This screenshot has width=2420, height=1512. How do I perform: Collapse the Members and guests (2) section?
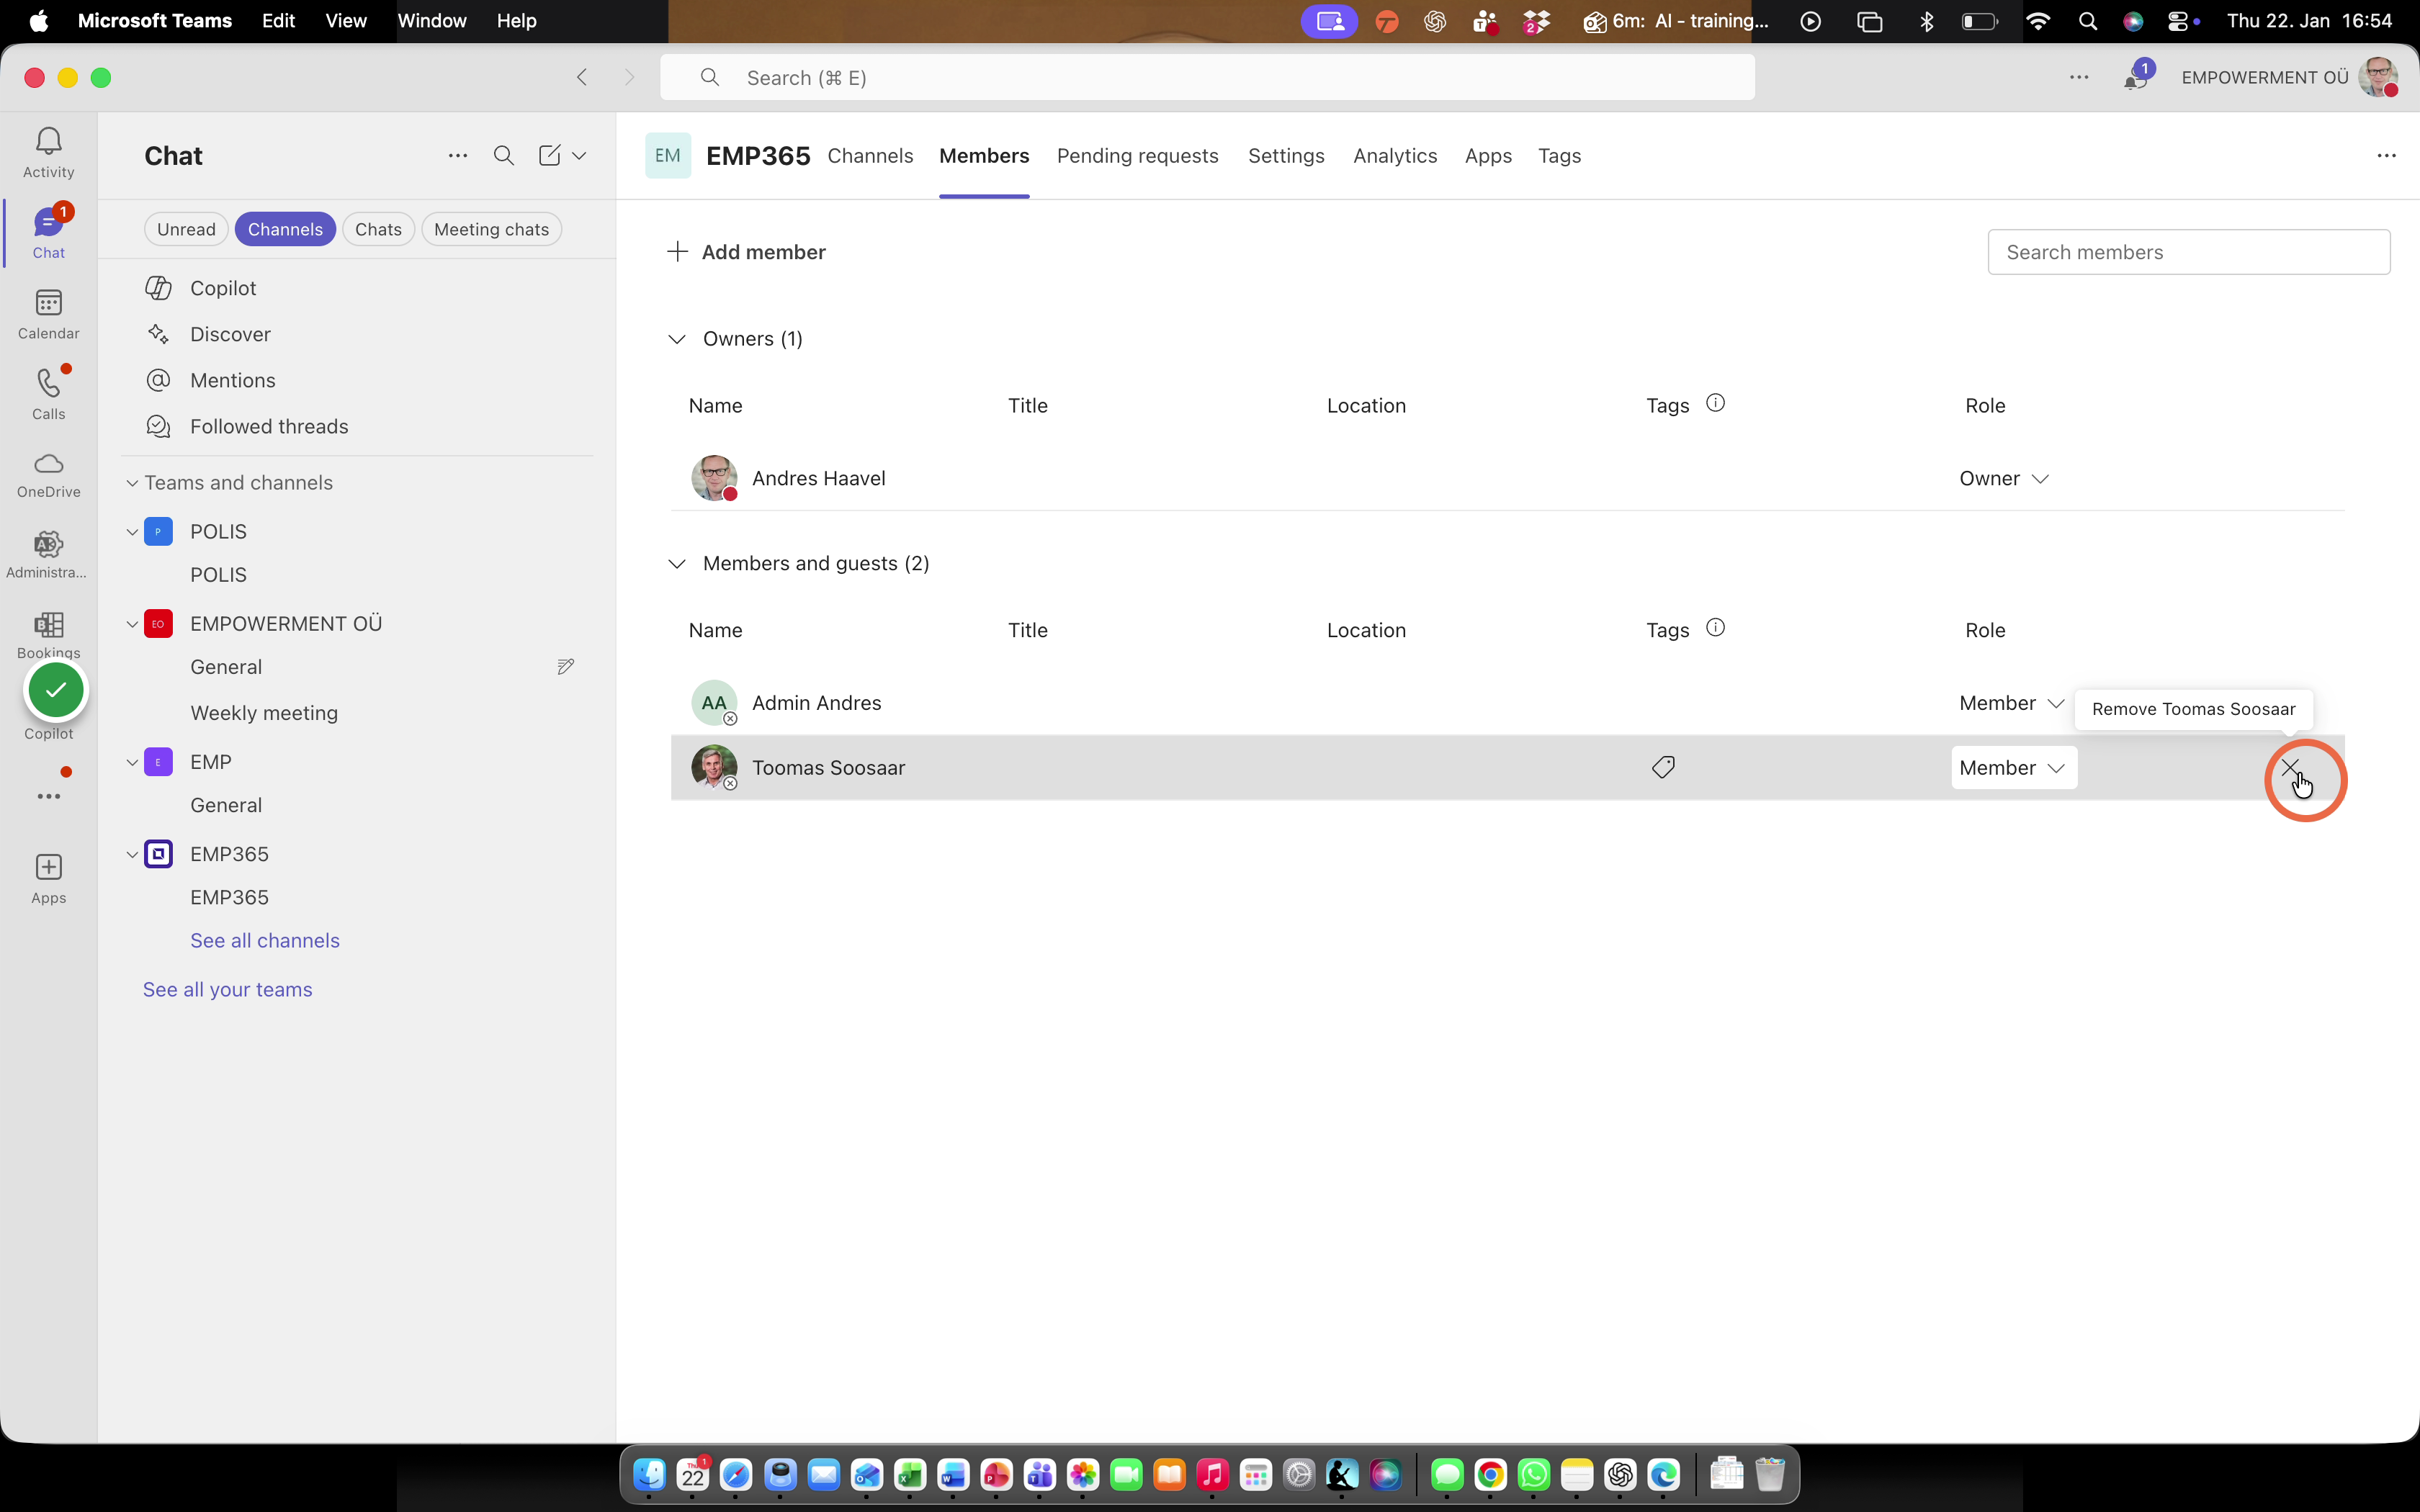pos(677,564)
